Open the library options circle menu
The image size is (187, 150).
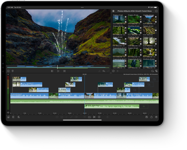(x=156, y=11)
